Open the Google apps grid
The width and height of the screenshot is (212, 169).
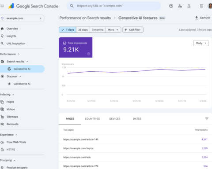point(201,6)
